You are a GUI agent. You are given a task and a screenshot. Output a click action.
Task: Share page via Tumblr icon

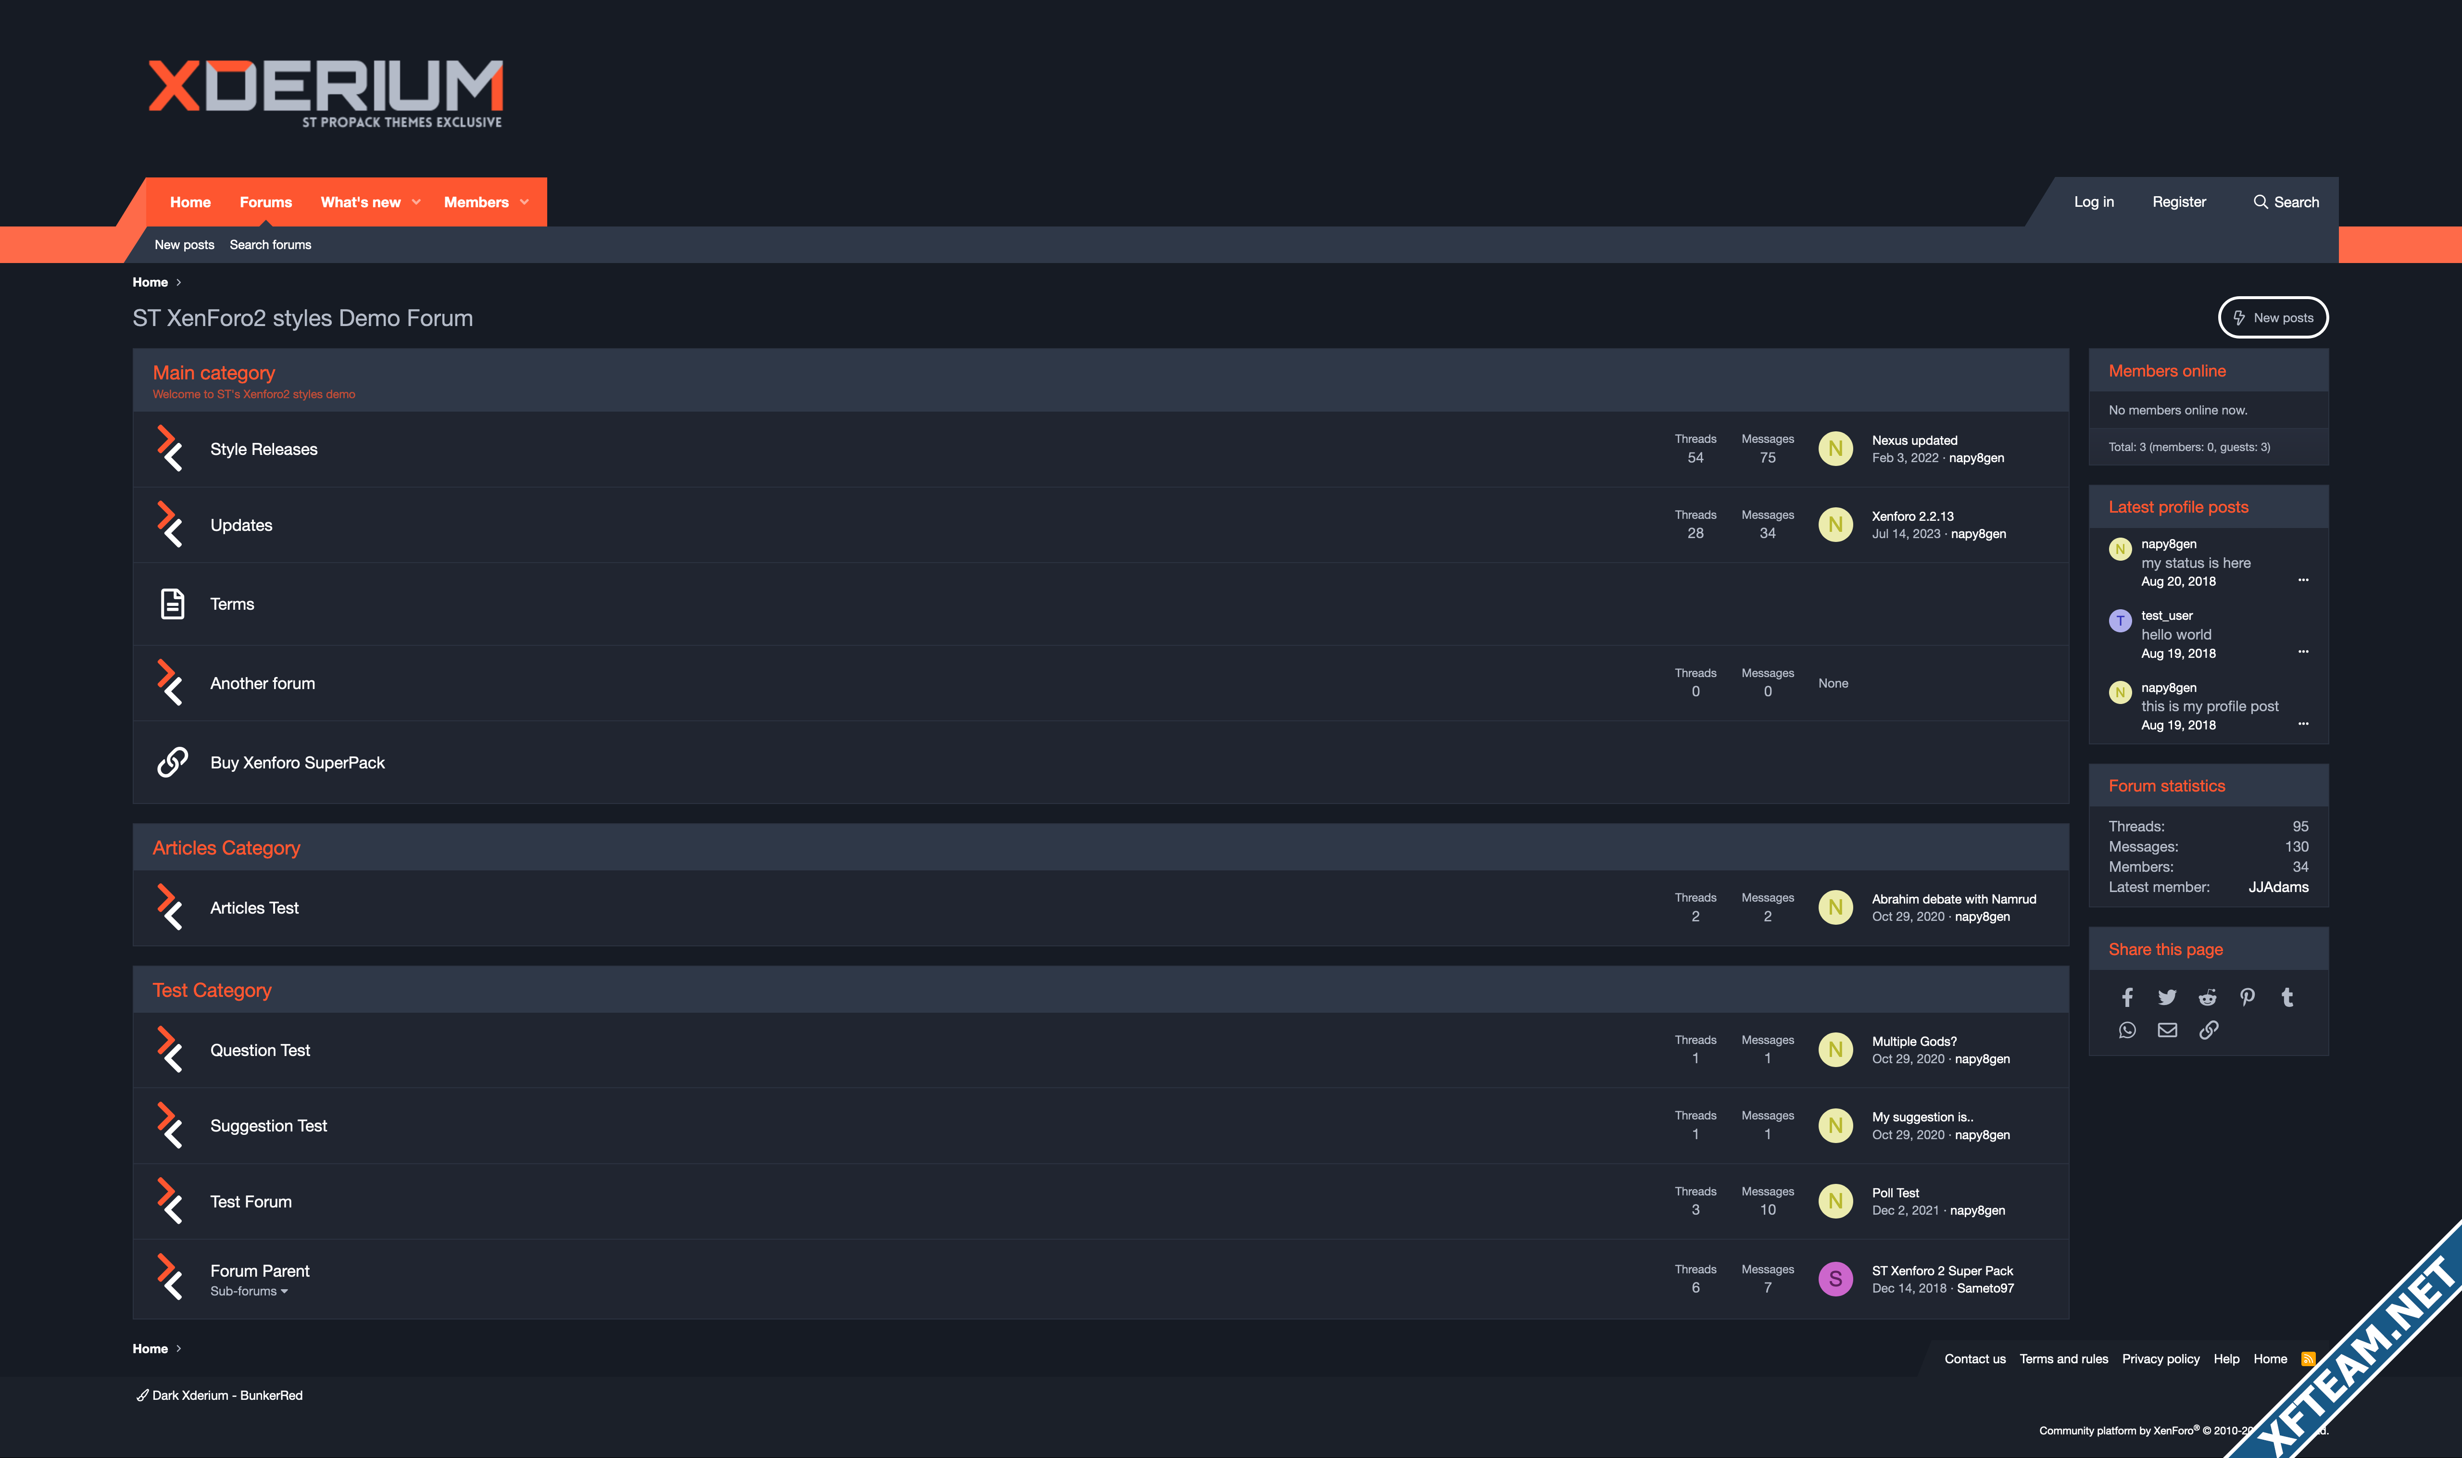tap(2287, 997)
